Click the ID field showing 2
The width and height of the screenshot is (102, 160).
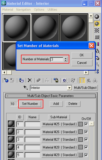click(20, 132)
